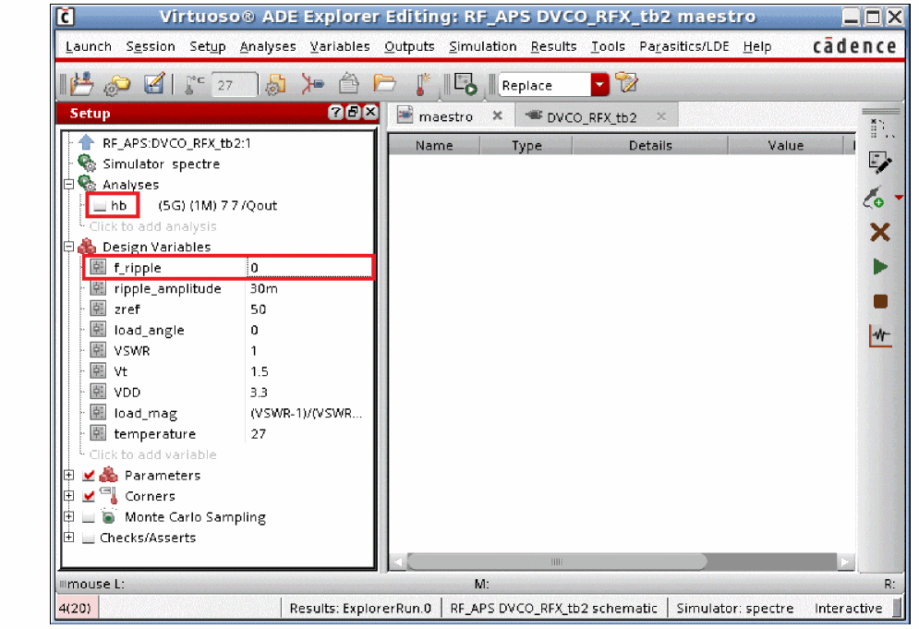Click the thermometer with spark icon
This screenshot has height=629, width=919.
[422, 84]
